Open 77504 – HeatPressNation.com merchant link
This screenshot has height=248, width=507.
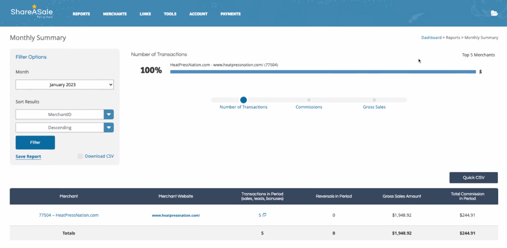tap(69, 215)
